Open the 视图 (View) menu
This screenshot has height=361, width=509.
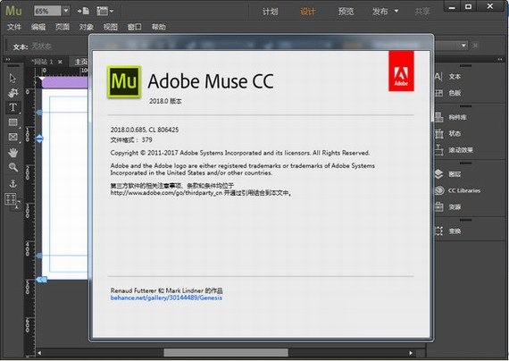(111, 27)
